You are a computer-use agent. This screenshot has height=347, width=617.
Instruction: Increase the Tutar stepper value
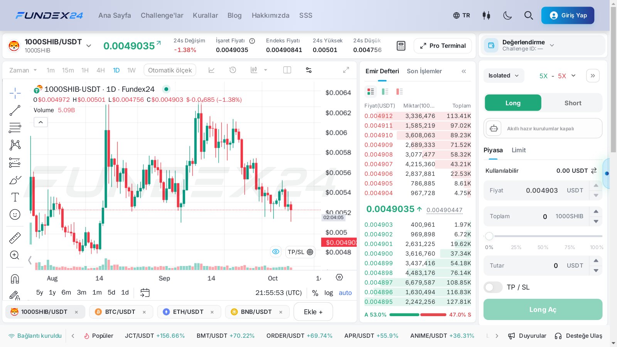coord(596,261)
